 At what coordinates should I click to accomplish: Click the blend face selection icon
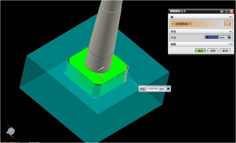coord(228,24)
